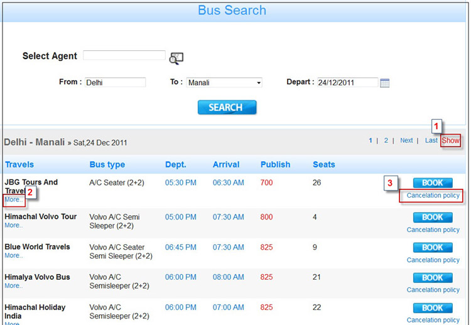The width and height of the screenshot is (471, 325).
Task: Expand More details for Blue World Travels
Action: (13, 256)
